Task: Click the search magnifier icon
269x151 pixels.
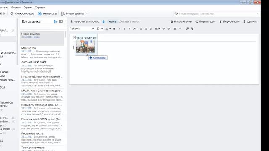Action: click(x=176, y=13)
